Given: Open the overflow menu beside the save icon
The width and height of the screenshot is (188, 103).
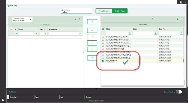Looking at the screenshot, I should click(x=186, y=2).
